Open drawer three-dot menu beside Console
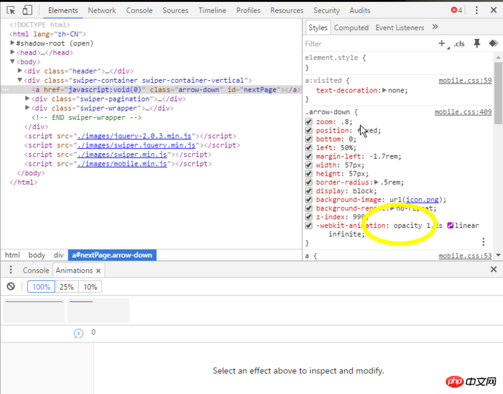This screenshot has width=503, height=394. [x=11, y=270]
